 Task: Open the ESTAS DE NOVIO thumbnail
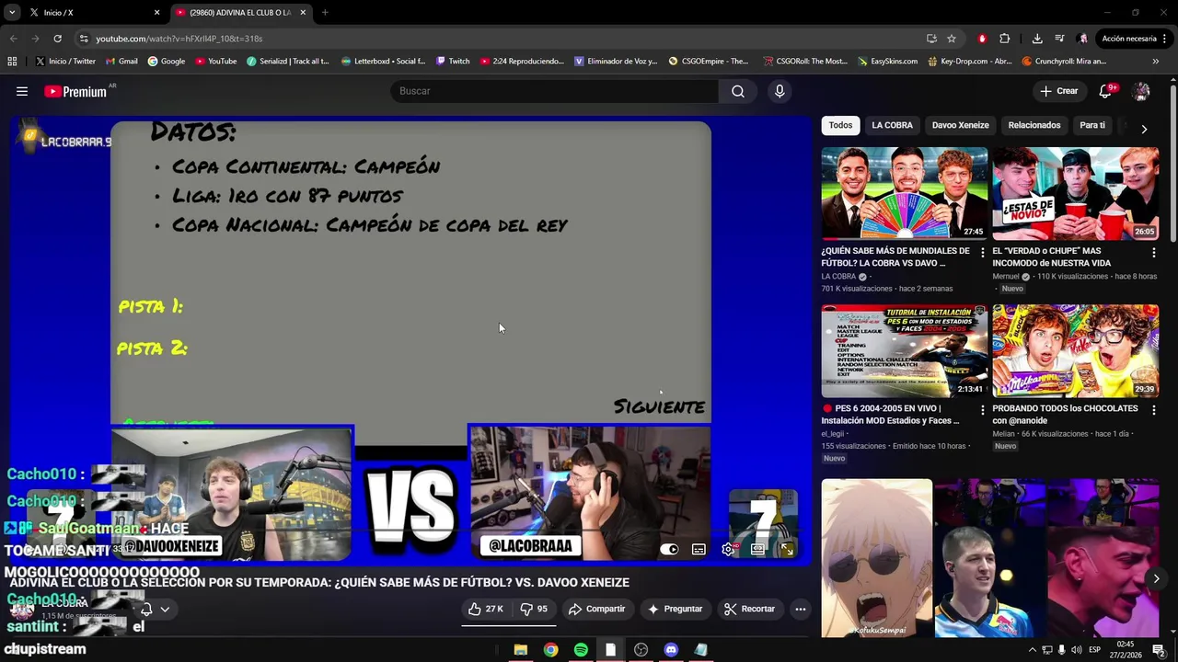tap(1076, 193)
